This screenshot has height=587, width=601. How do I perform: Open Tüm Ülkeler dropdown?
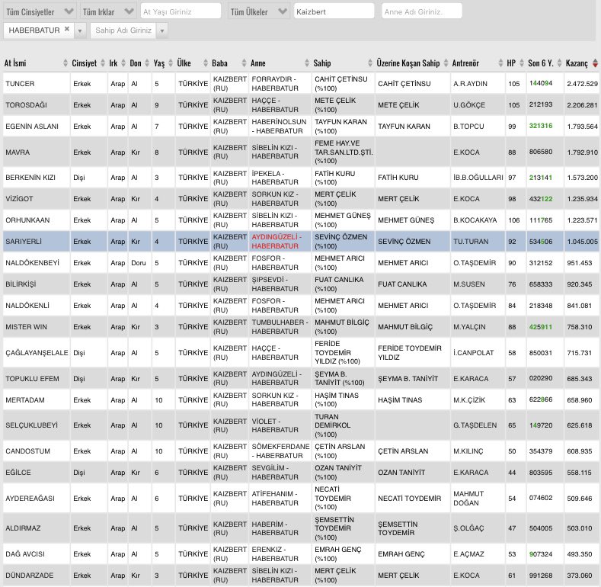click(x=259, y=11)
